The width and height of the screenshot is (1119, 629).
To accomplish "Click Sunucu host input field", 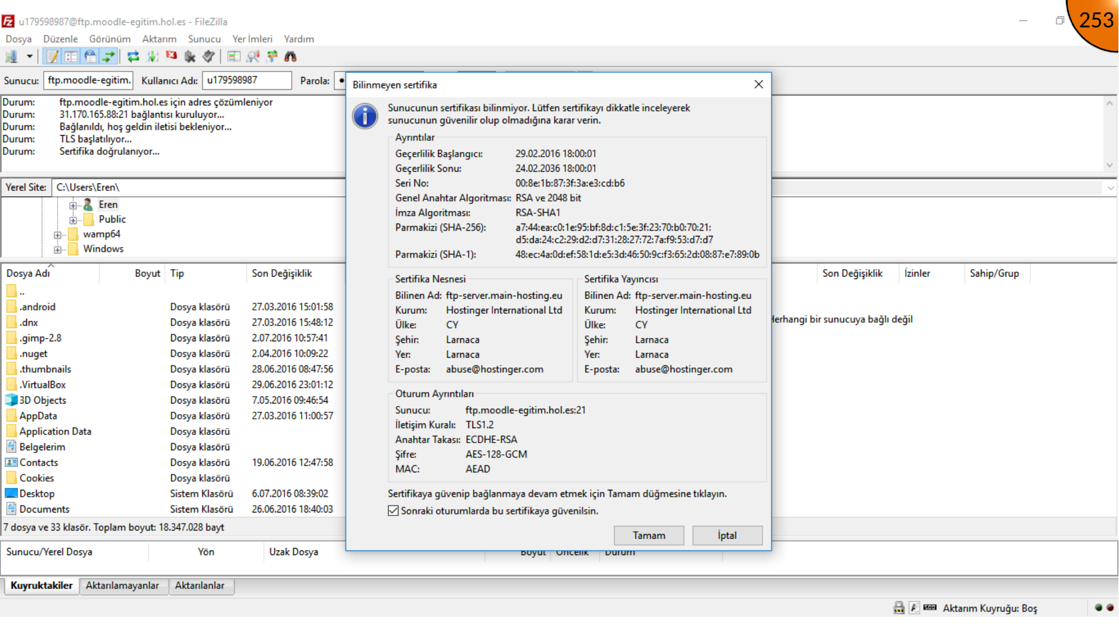I will [89, 80].
